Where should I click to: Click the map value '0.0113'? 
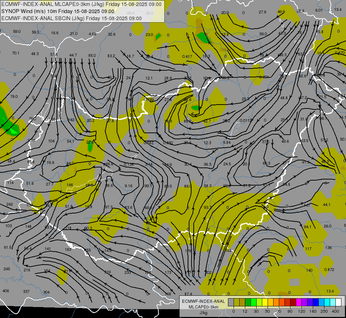click(x=246, y=120)
